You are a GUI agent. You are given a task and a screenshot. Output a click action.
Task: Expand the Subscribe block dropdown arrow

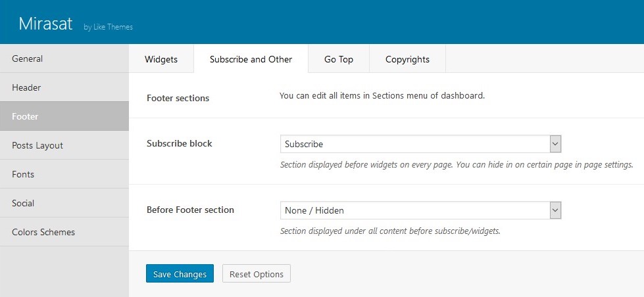[555, 144]
